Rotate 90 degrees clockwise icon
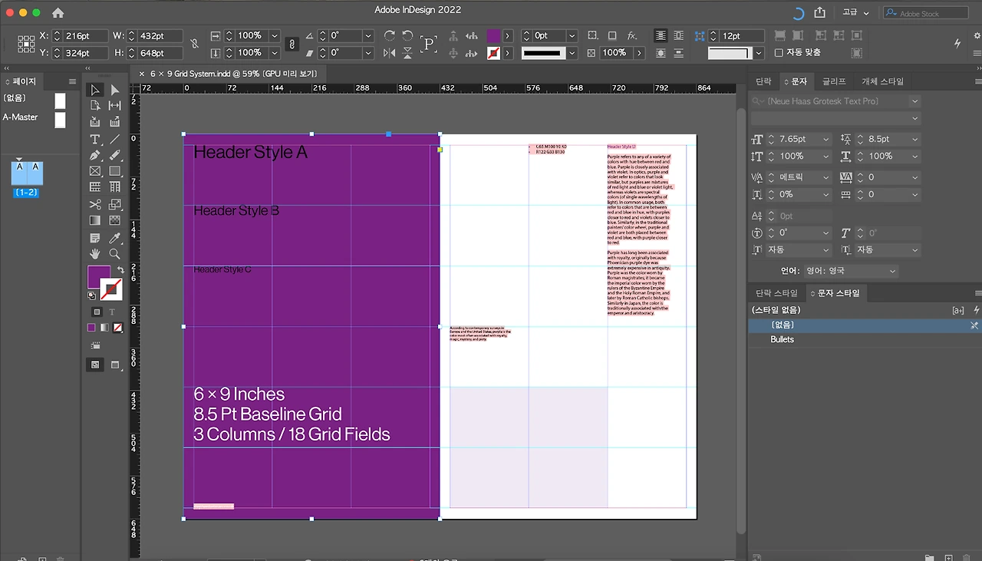982x561 pixels. pyautogui.click(x=390, y=36)
